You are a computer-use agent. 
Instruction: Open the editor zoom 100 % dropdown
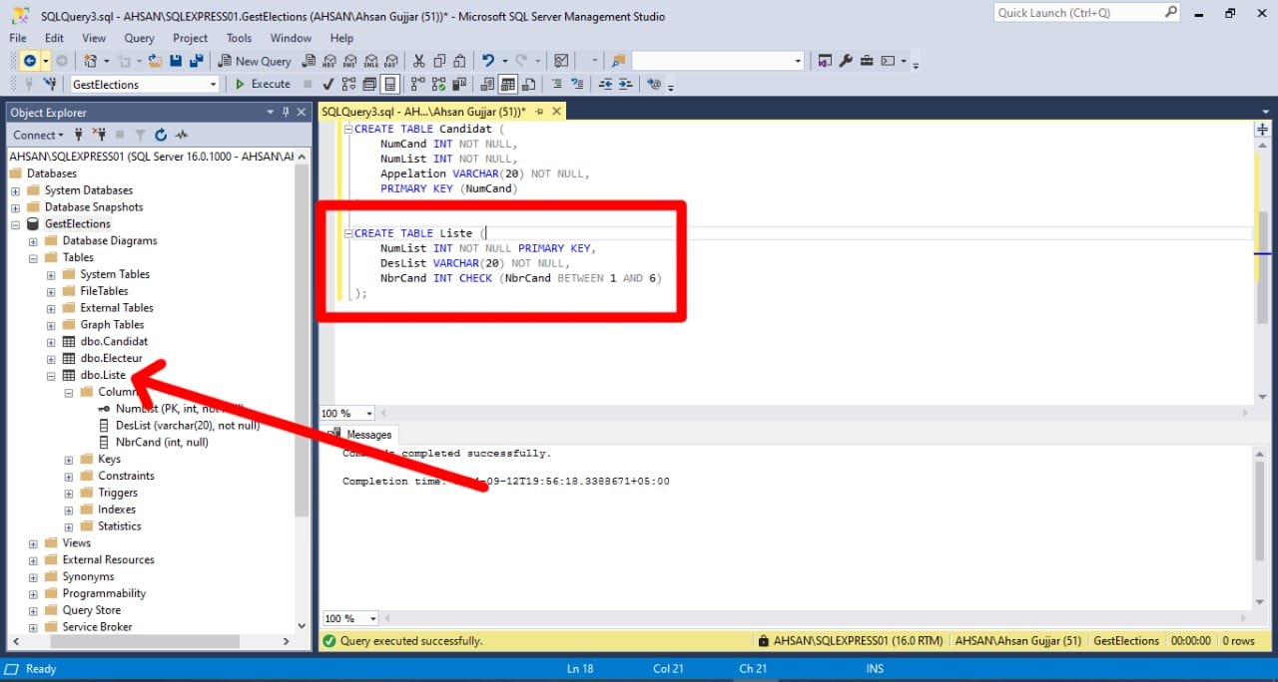click(x=369, y=413)
